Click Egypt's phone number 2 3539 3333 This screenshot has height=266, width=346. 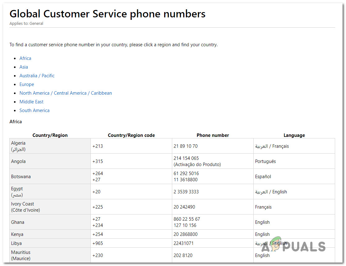point(186,192)
